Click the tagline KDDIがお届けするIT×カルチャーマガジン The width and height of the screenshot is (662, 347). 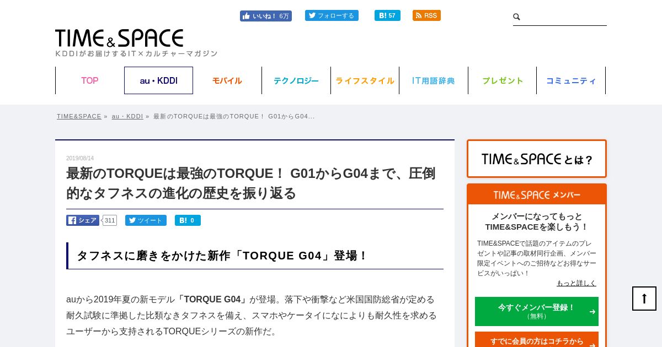pyautogui.click(x=136, y=53)
